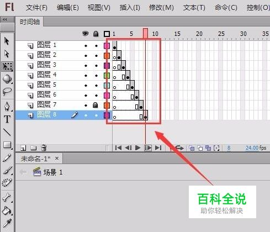Select the 时间轴 panel tab
This screenshot has width=270, height=232.
tap(30, 22)
